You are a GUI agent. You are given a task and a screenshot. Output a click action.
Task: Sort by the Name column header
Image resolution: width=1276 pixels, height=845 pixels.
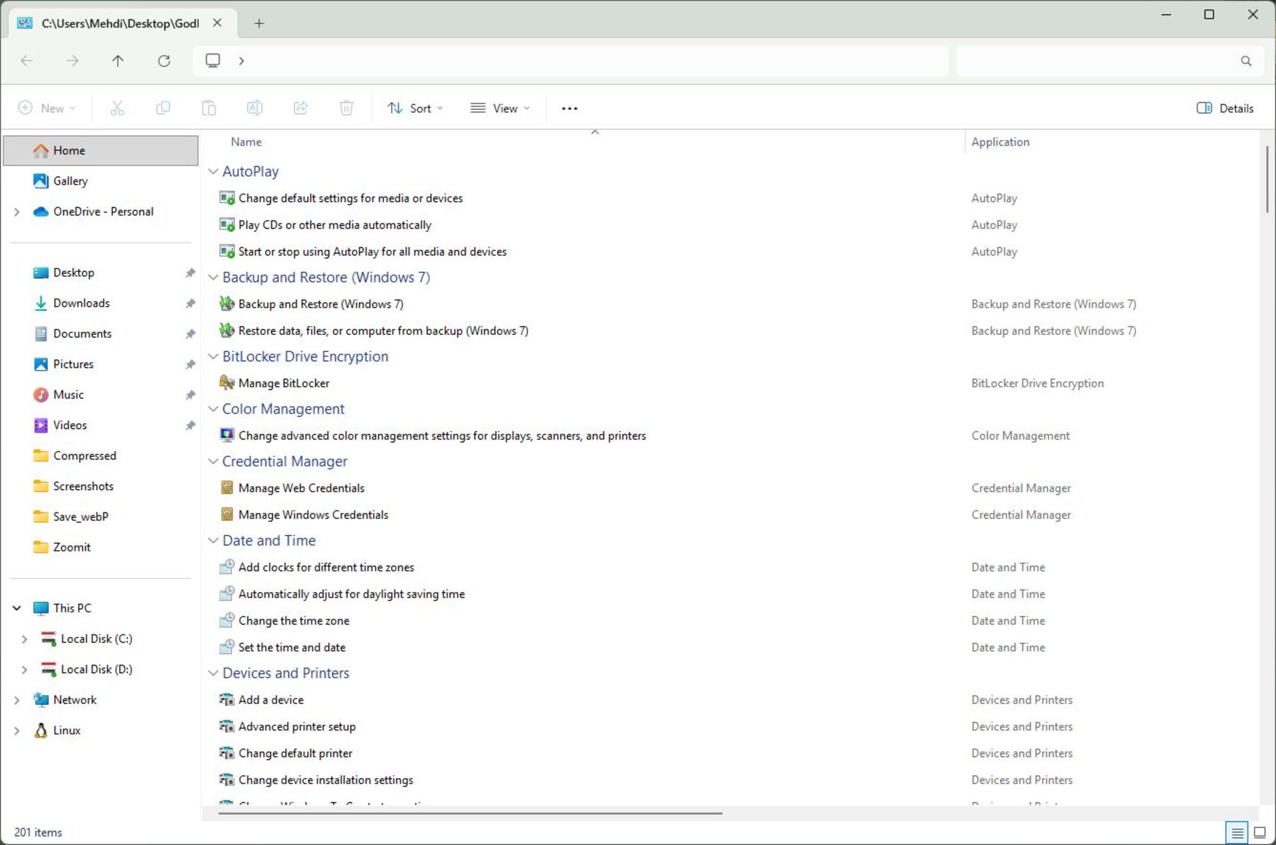pos(246,141)
